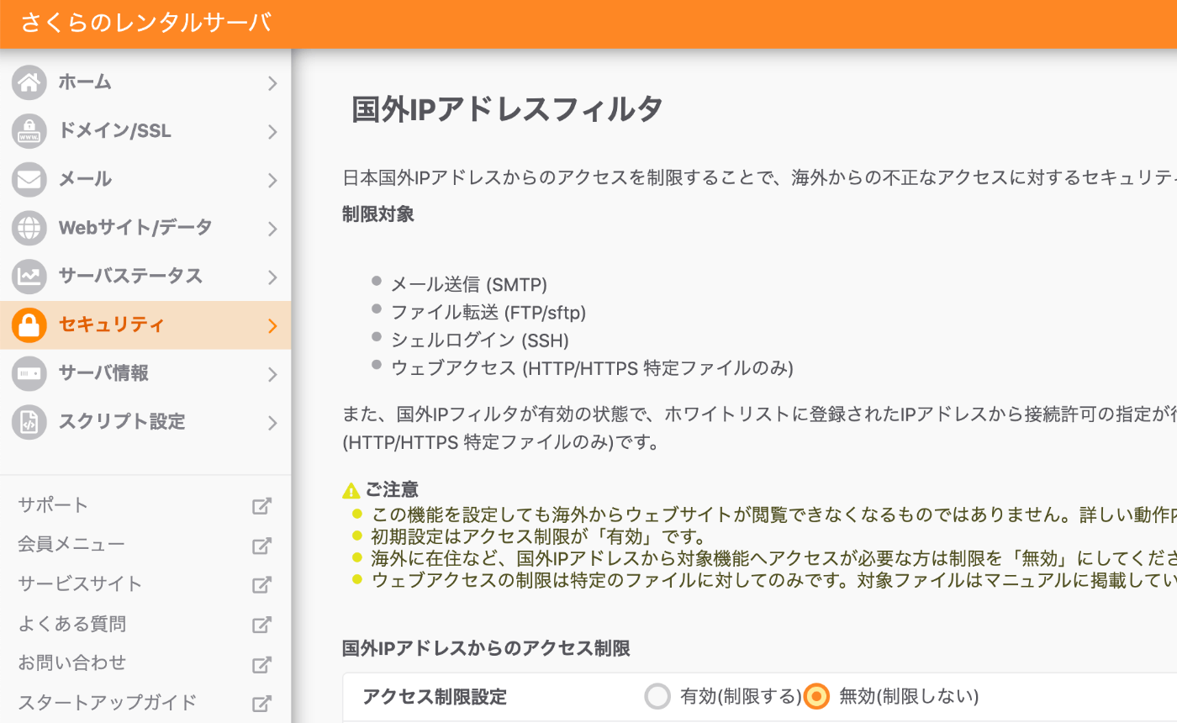The image size is (1177, 723).
Task: Expand the ホーム menu chevron
Action: pos(272,82)
